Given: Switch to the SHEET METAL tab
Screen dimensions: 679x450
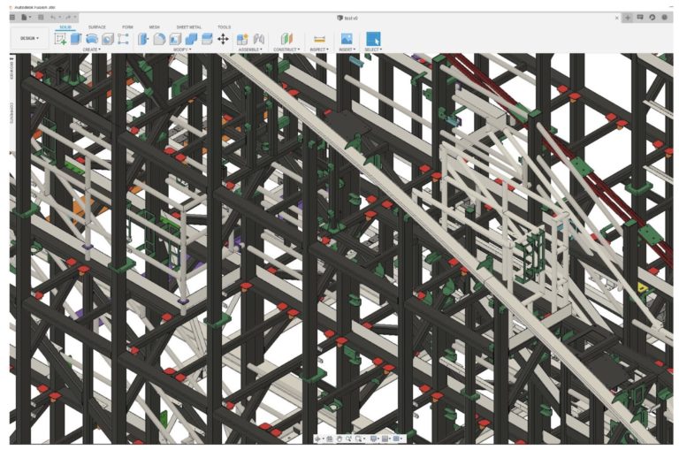Looking at the screenshot, I should point(188,27).
